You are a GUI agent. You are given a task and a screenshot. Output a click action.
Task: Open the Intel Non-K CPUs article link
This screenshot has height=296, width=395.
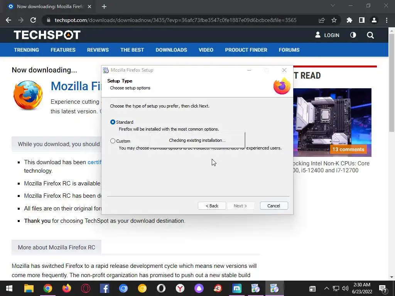331,167
